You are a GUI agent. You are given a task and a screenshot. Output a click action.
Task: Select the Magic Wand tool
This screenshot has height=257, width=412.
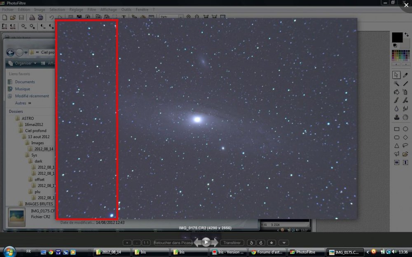[396, 83]
